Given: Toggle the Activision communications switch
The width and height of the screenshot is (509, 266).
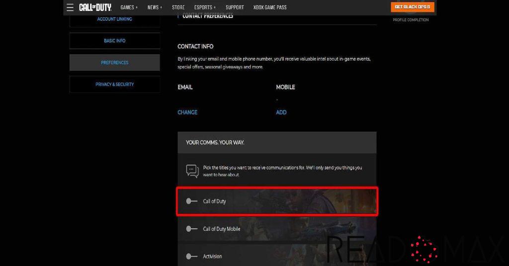Looking at the screenshot, I should tap(191, 256).
